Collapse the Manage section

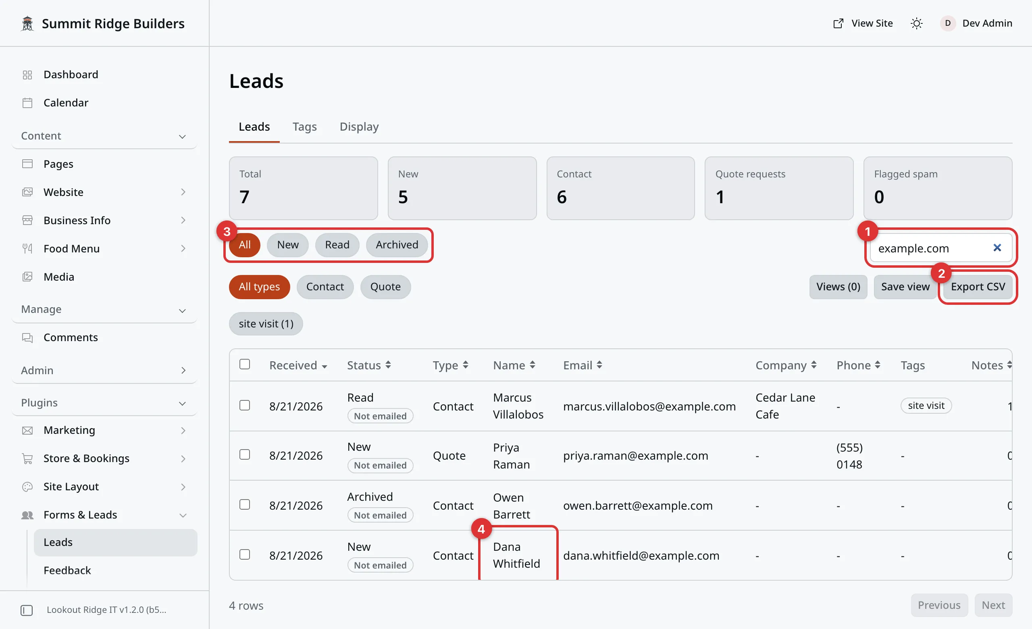coord(104,310)
